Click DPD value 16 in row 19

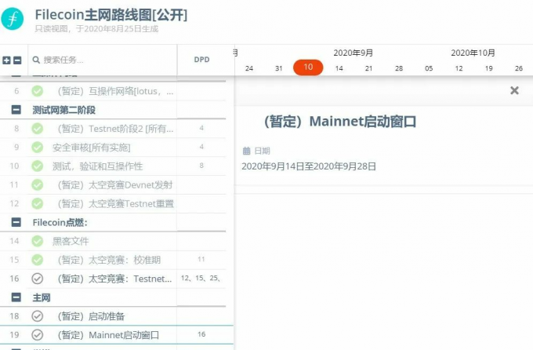201,334
